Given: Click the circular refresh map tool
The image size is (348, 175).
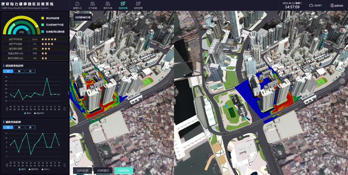Looking at the screenshot, I should [342, 59].
